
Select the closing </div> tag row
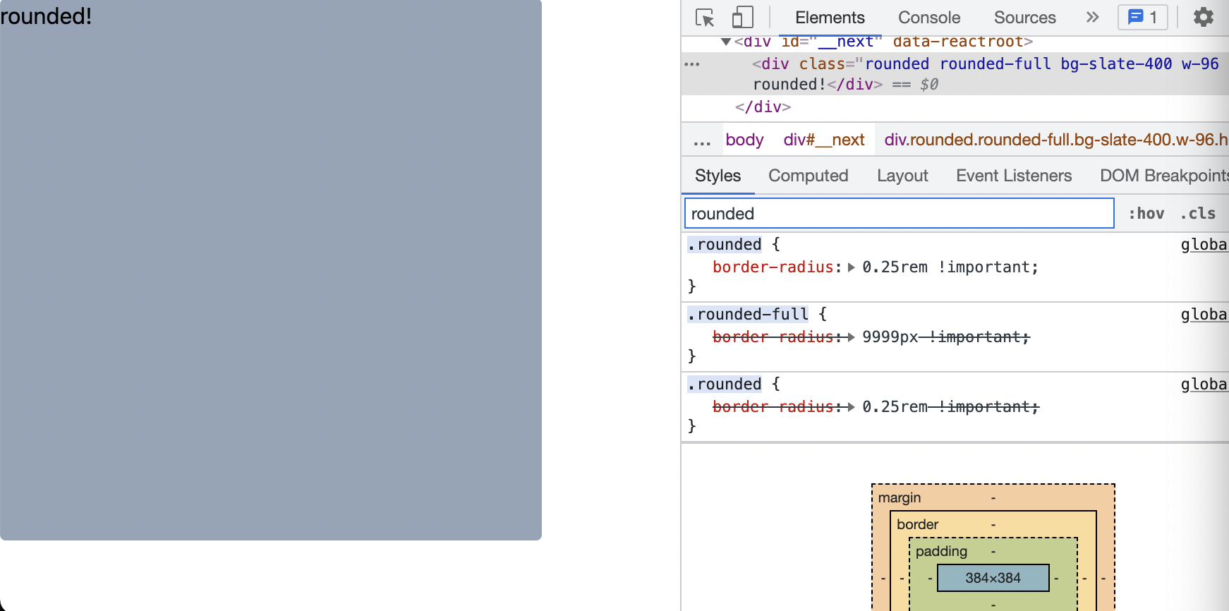click(763, 107)
